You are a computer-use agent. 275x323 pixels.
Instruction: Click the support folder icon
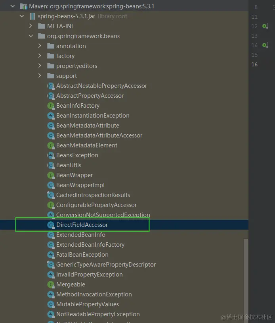51,76
